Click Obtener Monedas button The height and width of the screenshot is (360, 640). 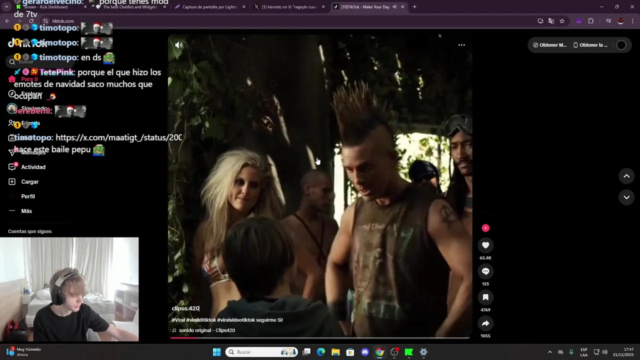(x=549, y=45)
